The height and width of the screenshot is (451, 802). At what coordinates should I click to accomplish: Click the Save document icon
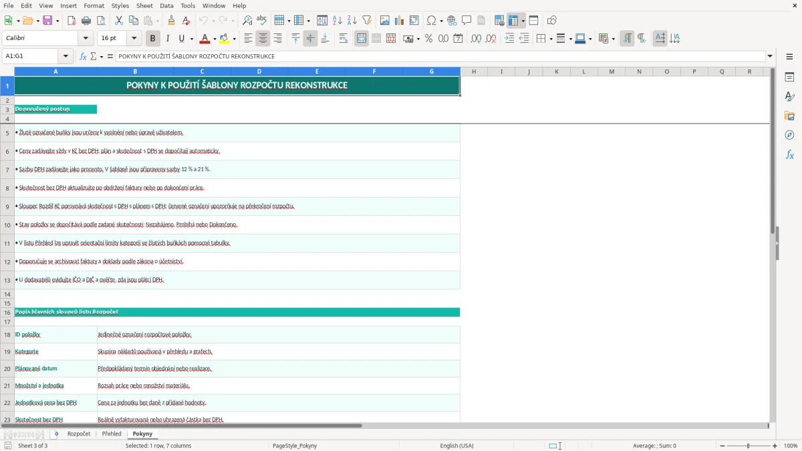[x=47, y=21]
